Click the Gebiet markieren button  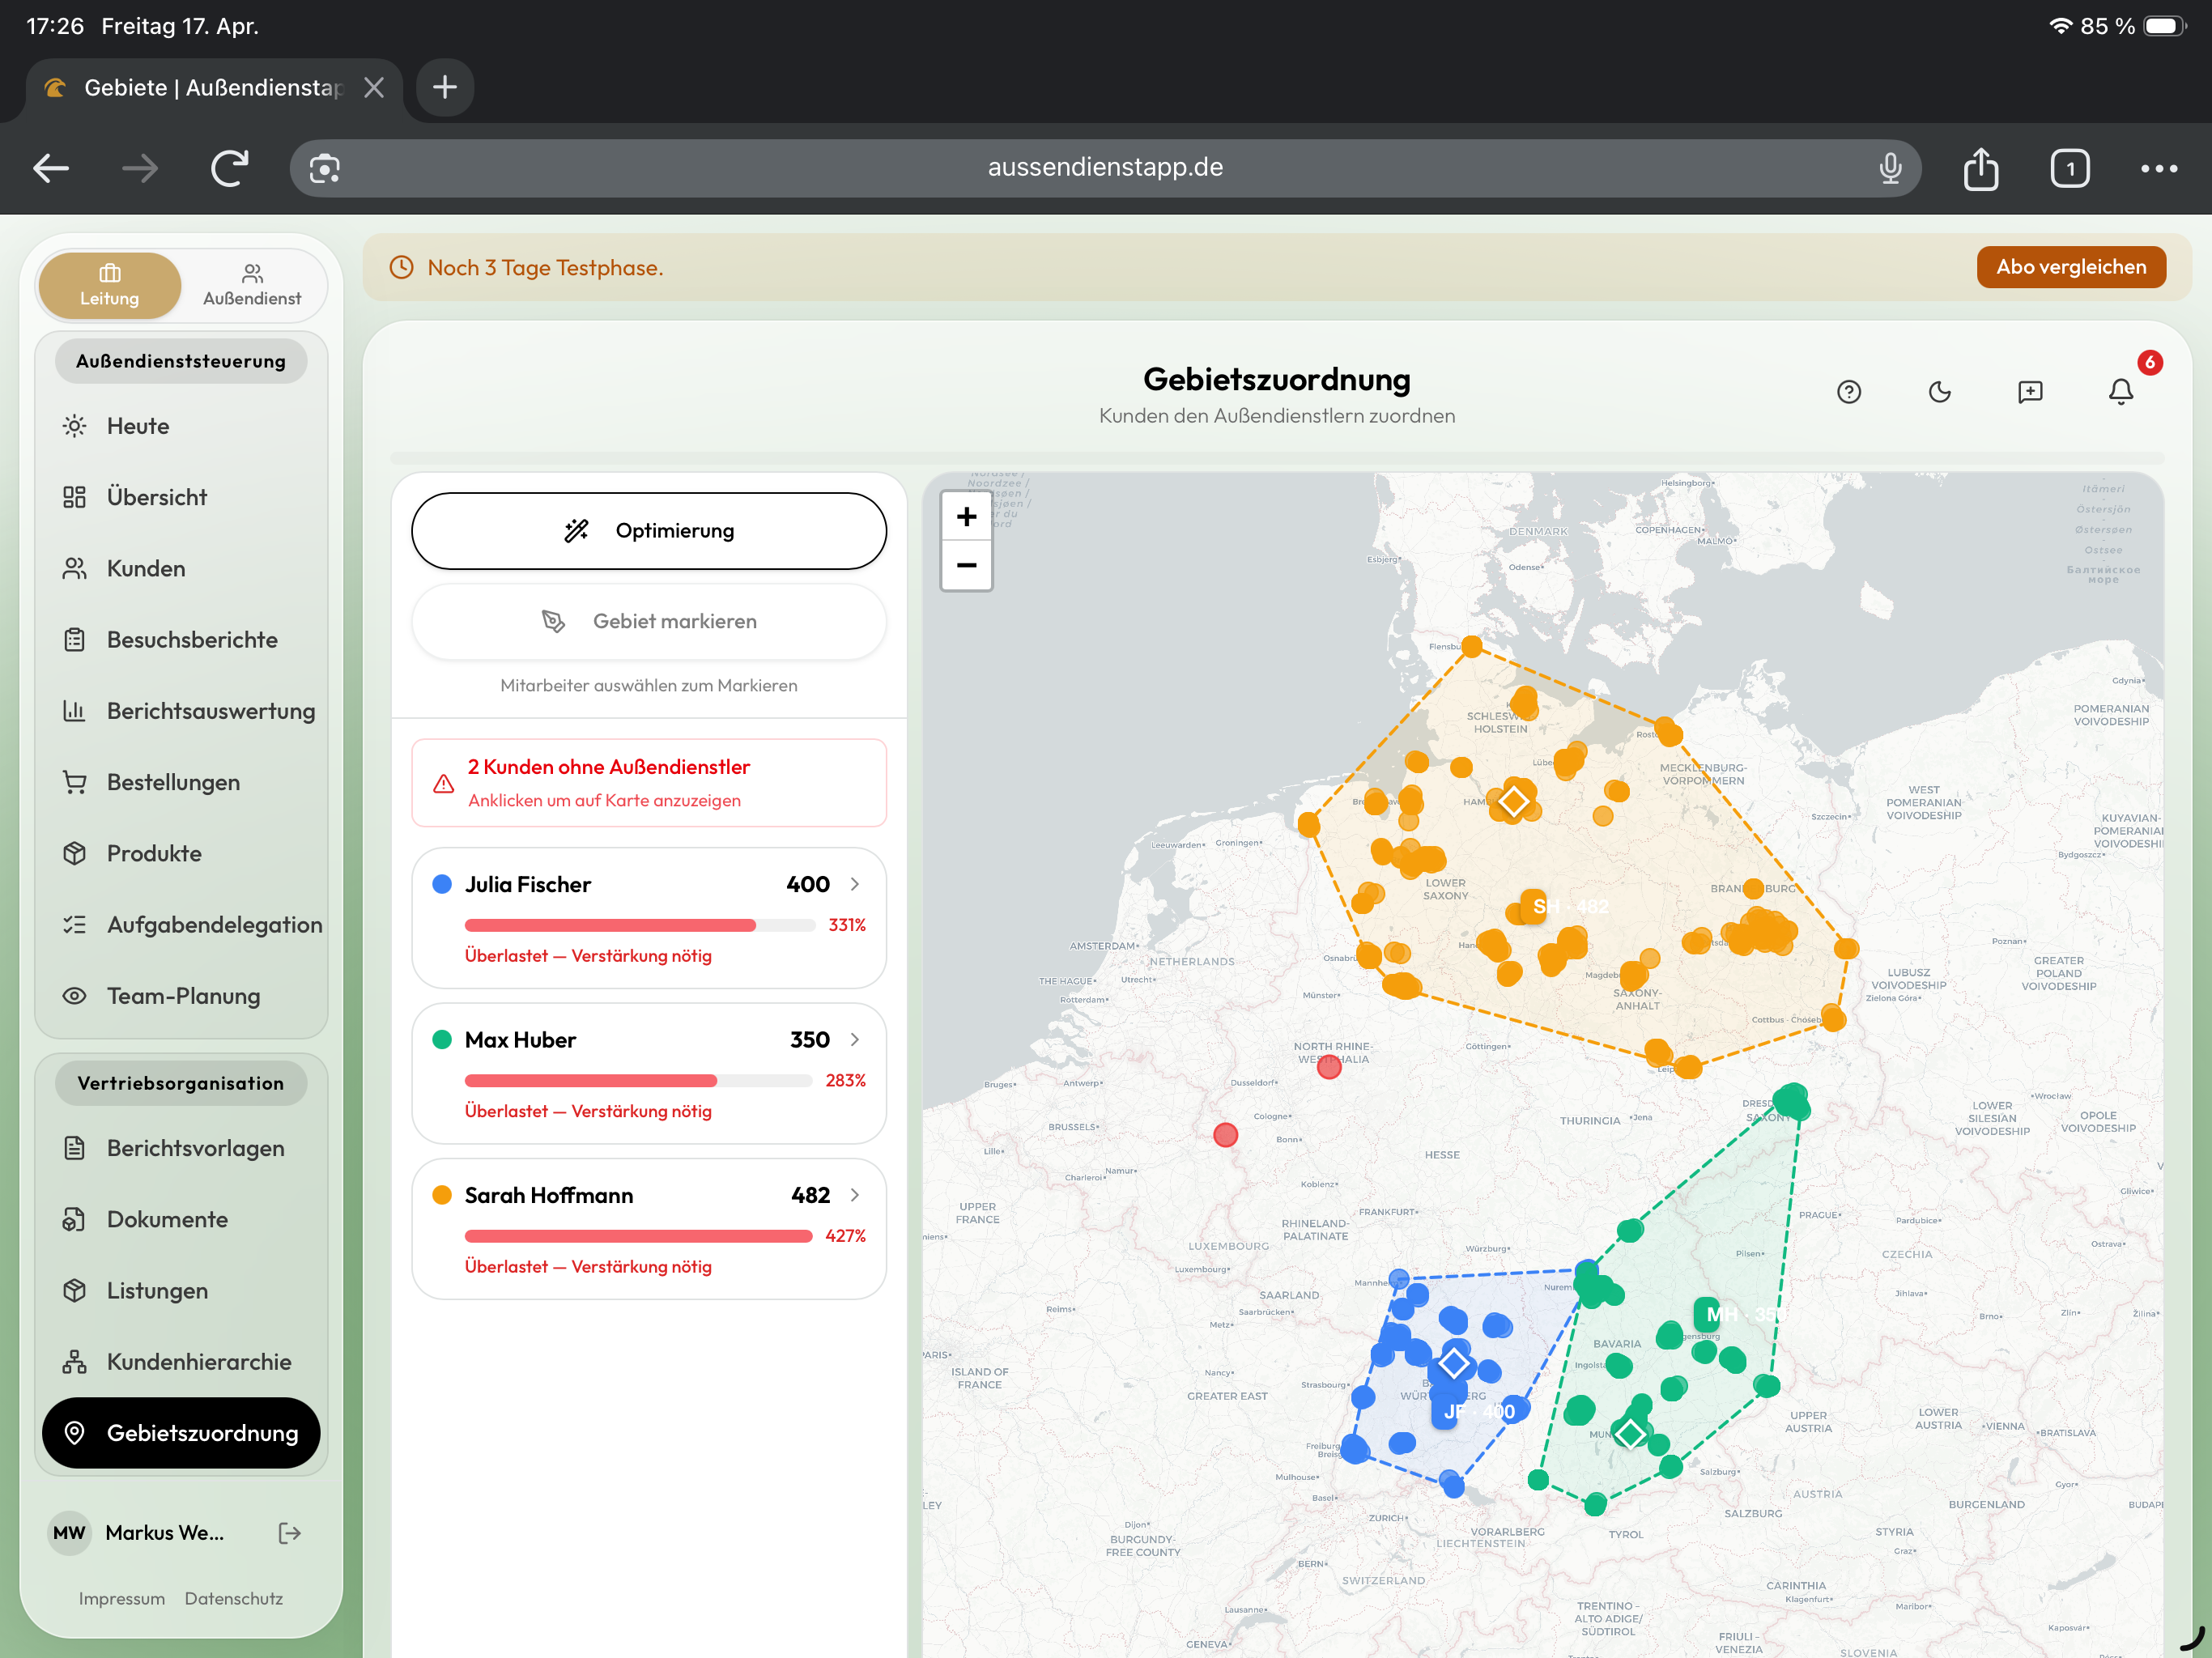pos(649,622)
